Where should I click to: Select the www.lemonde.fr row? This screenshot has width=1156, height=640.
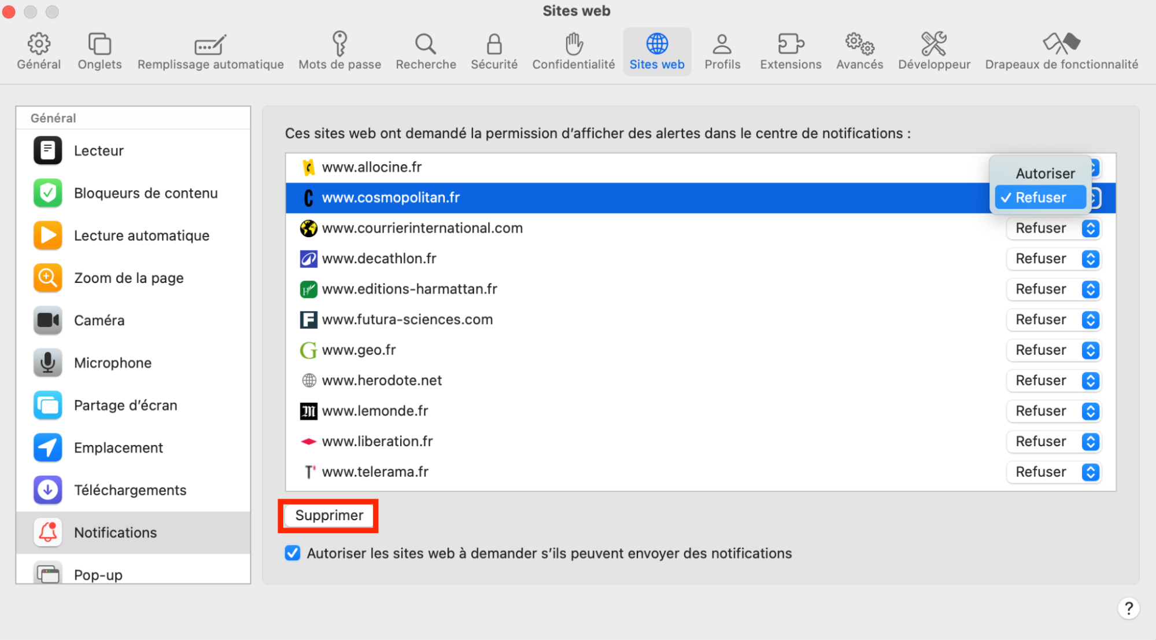coord(700,411)
